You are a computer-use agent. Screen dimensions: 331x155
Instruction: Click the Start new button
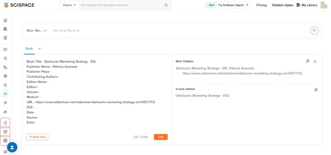tap(37, 137)
